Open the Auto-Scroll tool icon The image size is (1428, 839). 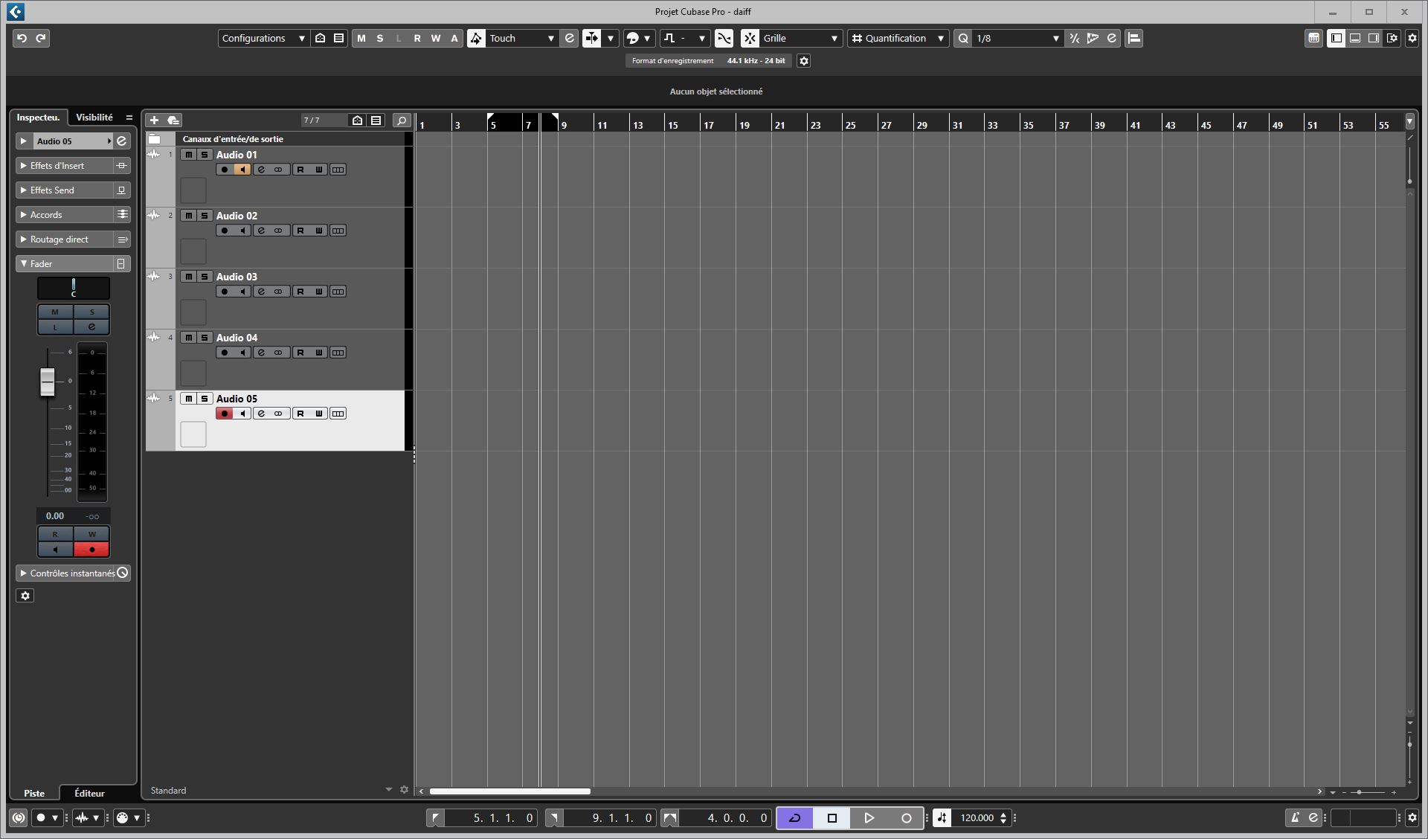point(592,38)
